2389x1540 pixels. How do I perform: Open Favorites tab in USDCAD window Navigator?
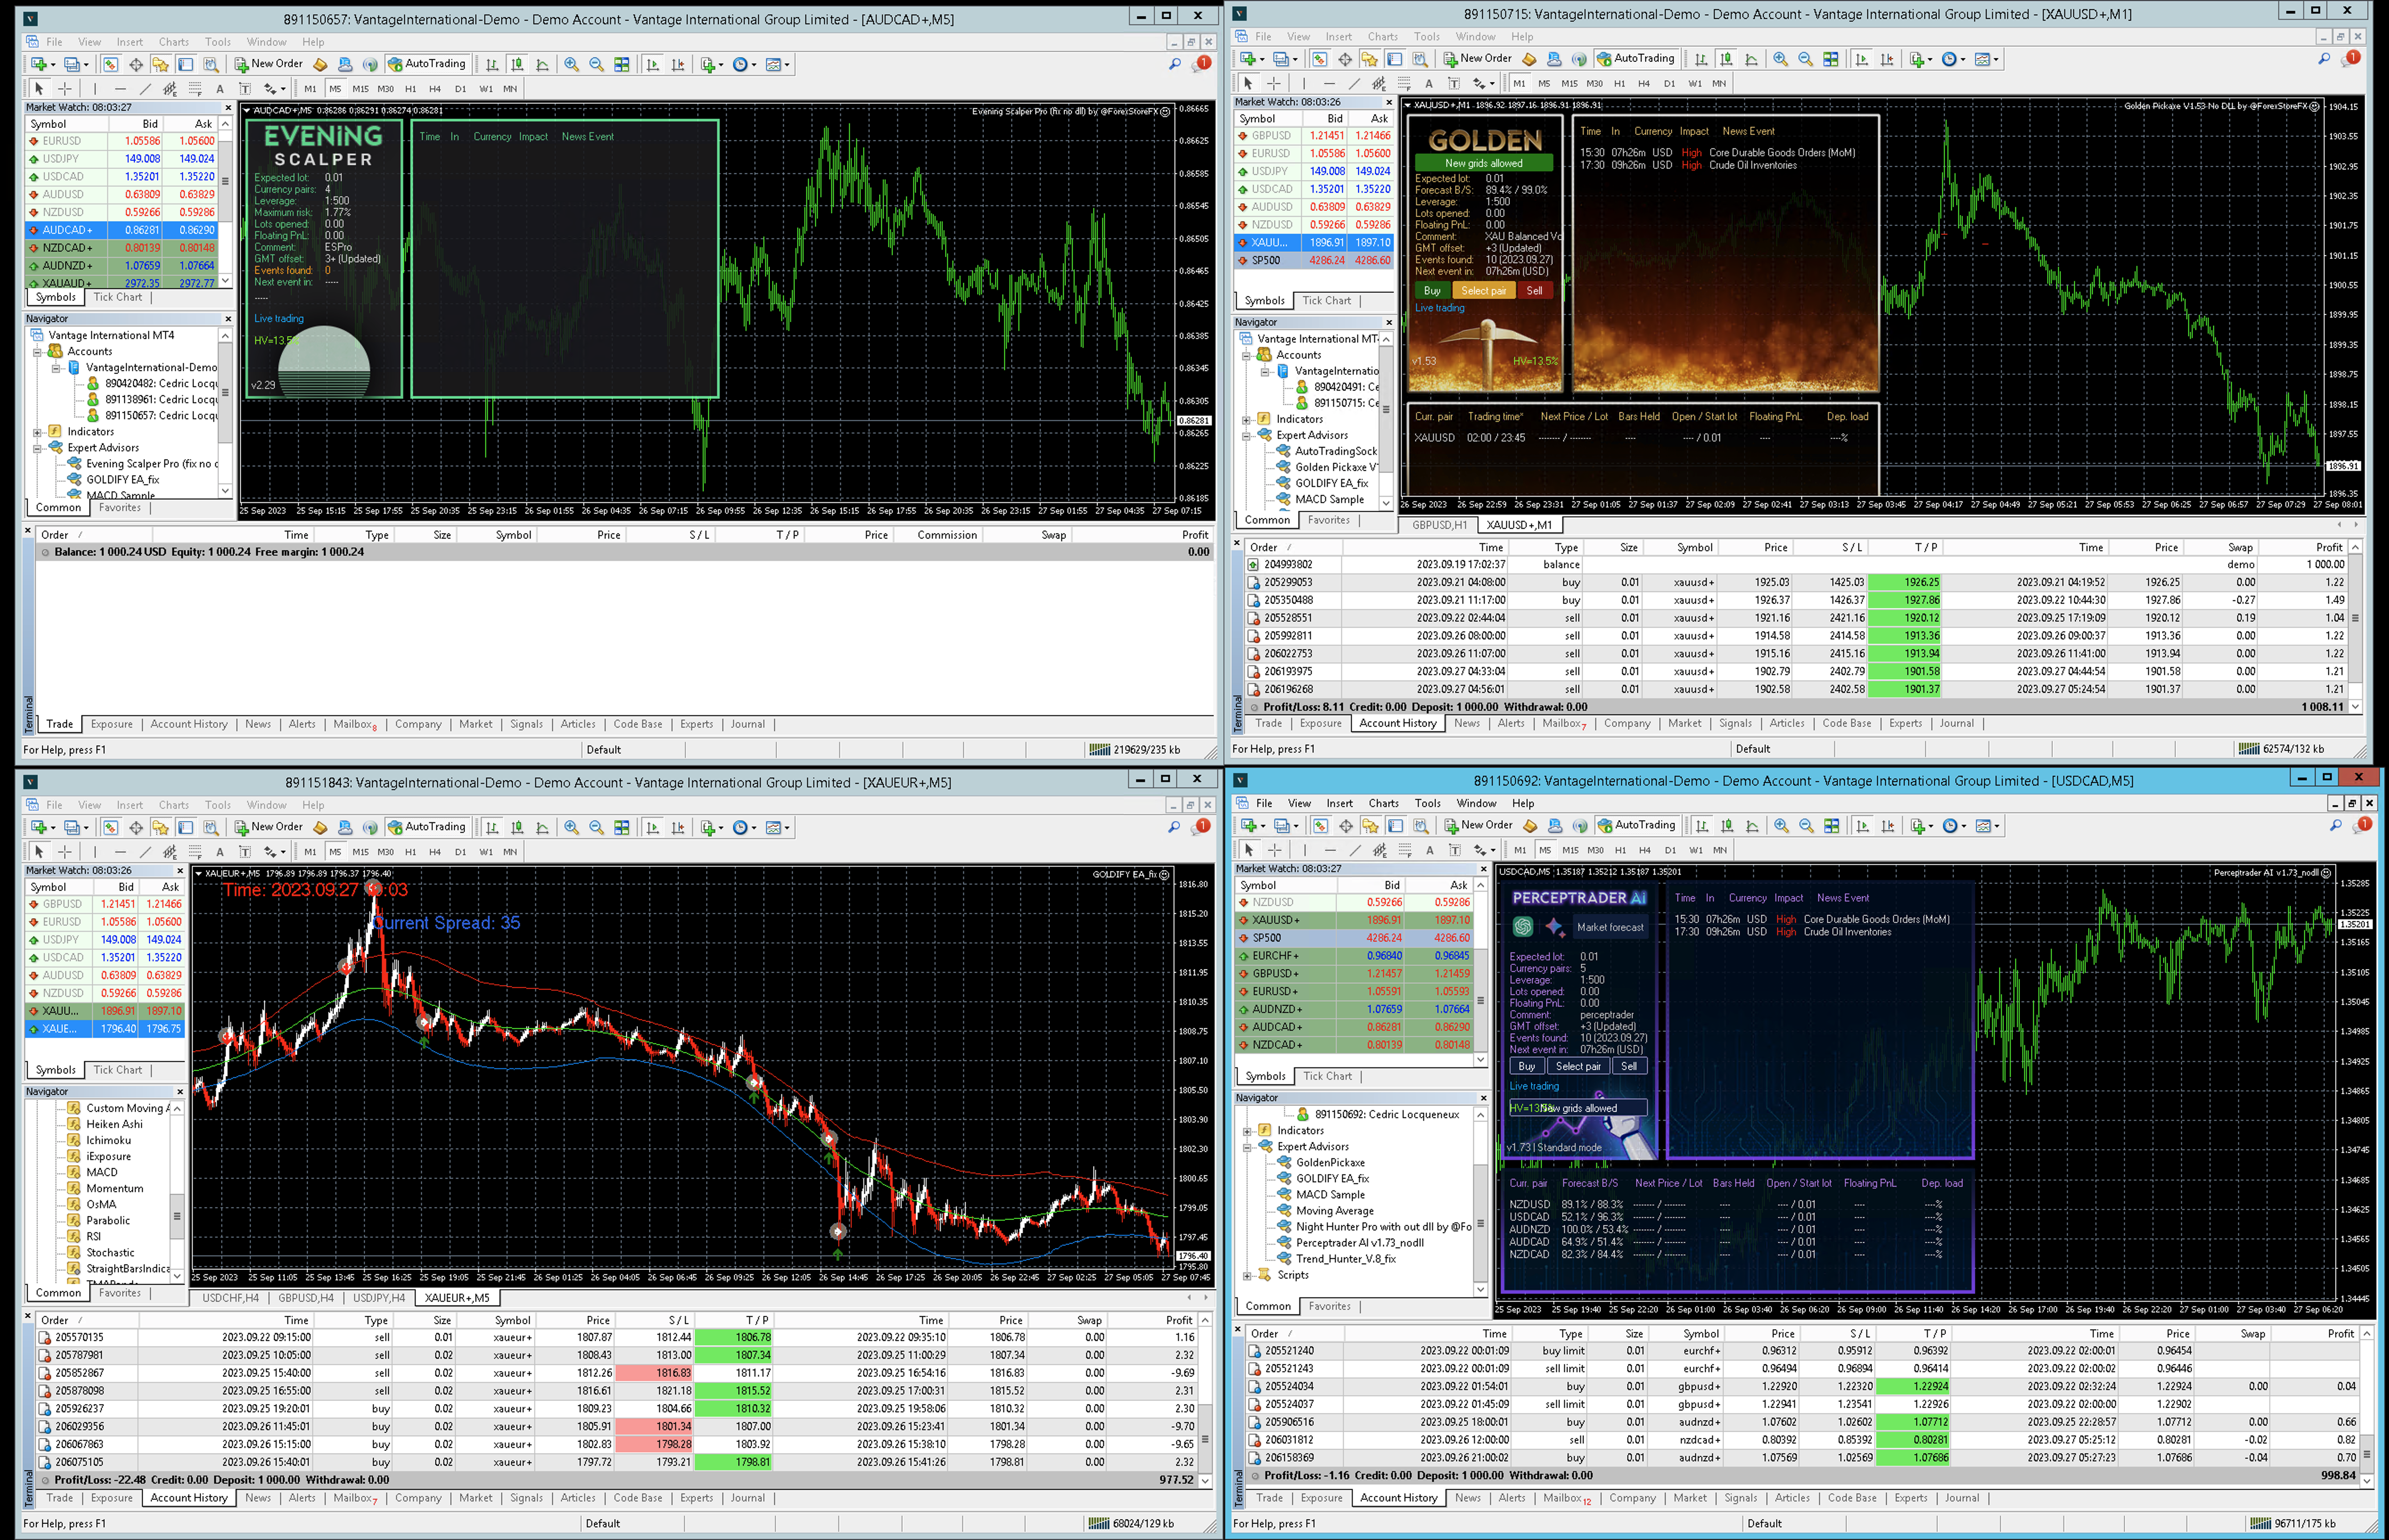[x=1329, y=1306]
